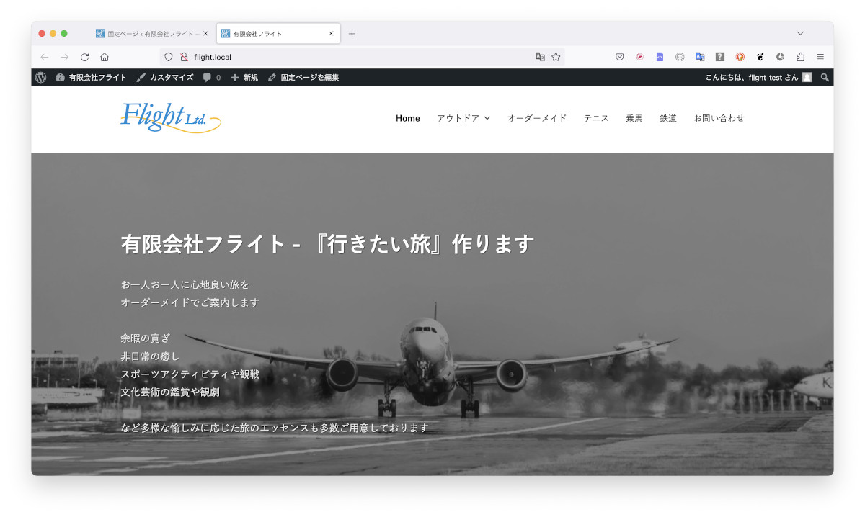Close the 固定ページ tab

click(205, 34)
